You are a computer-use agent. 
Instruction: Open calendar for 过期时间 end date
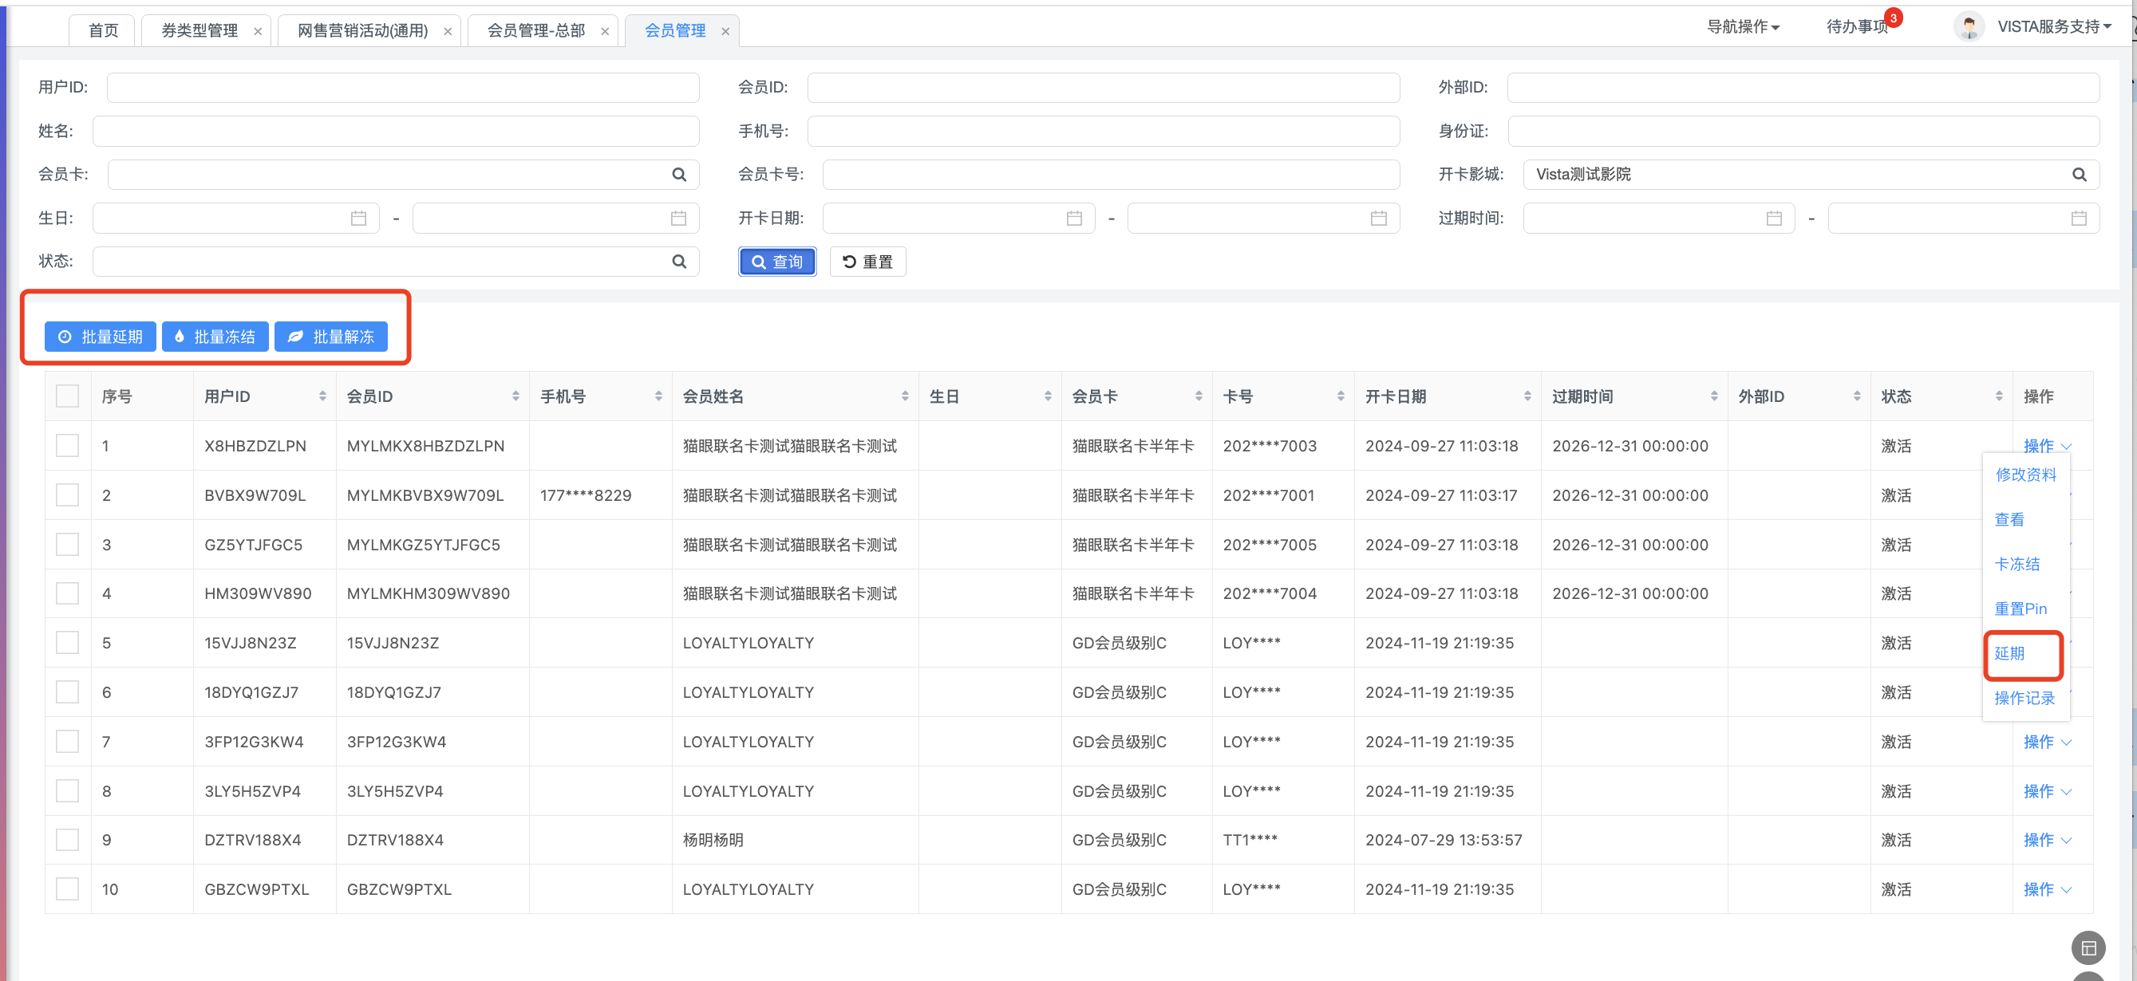2079,218
